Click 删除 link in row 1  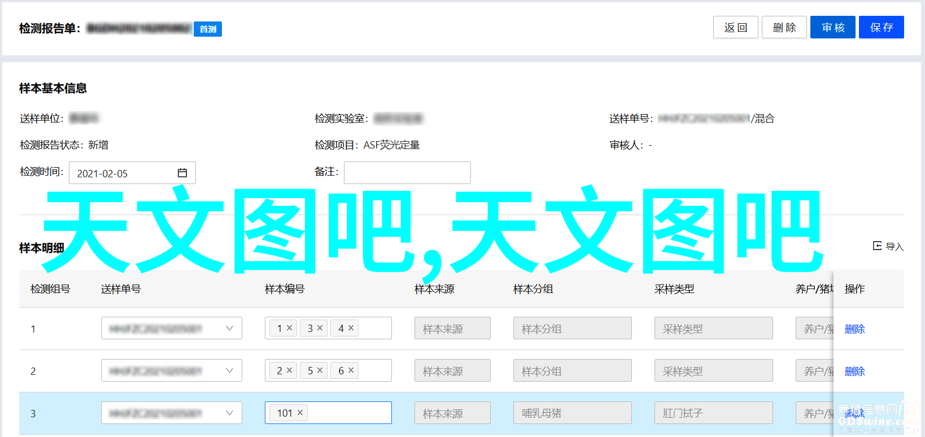click(x=854, y=329)
